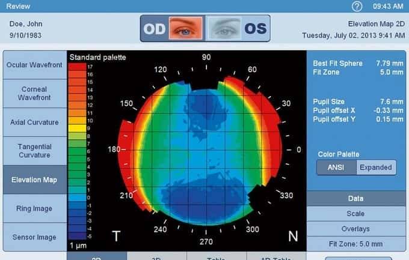The height and width of the screenshot is (260, 409).
Task: Click the light blue 0 µm palette swatch
Action: coord(77,198)
